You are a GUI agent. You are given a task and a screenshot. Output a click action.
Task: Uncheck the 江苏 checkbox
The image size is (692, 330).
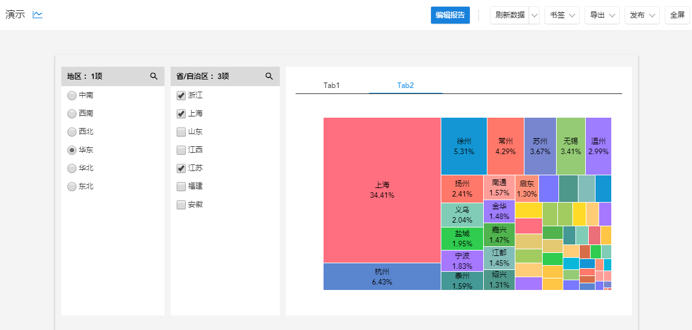(181, 168)
